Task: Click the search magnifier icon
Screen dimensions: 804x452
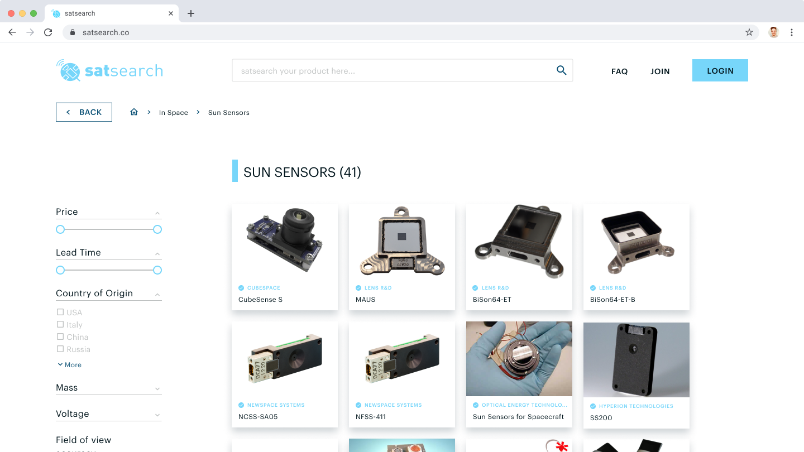Action: point(562,70)
